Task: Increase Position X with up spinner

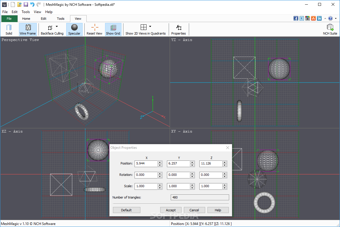Action: [x=160, y=162]
